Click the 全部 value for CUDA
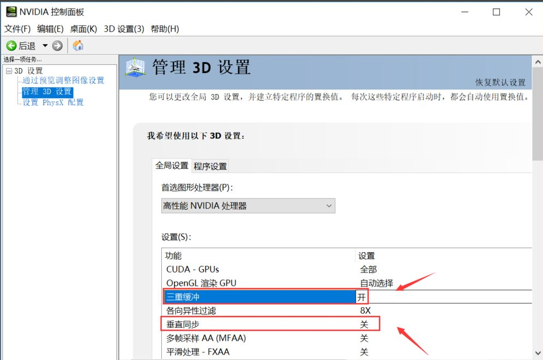Screen dimensions: 543x360 tap(368, 269)
